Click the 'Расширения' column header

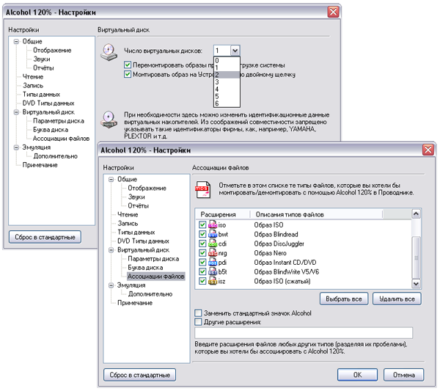(x=222, y=214)
